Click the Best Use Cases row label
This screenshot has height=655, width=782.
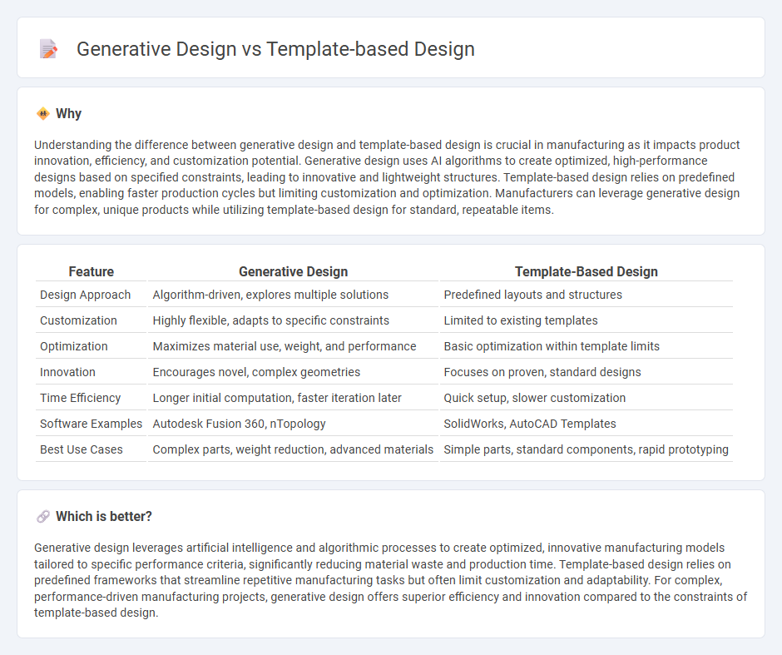(82, 449)
